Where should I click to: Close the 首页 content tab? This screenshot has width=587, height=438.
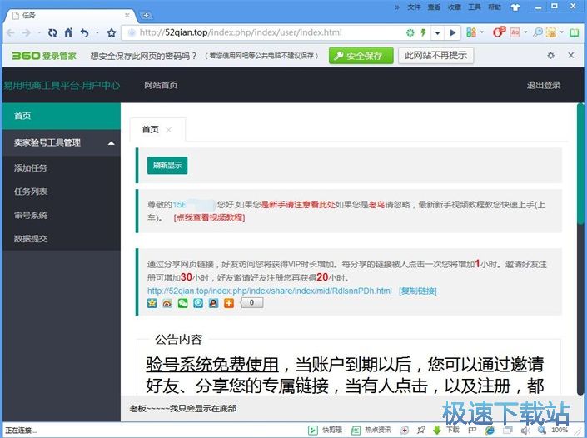tap(169, 130)
